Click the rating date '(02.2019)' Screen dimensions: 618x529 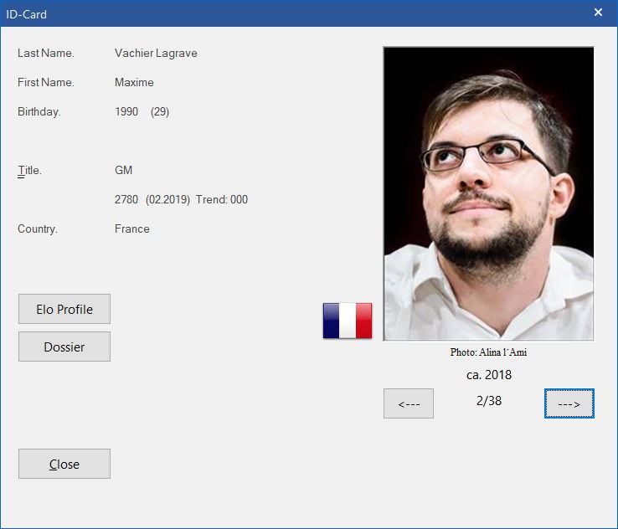168,200
